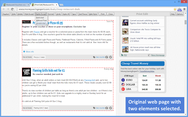Click tag icon beside Flaming Grill Use voucher
Viewport: 188px width, 117px height.
94,108
